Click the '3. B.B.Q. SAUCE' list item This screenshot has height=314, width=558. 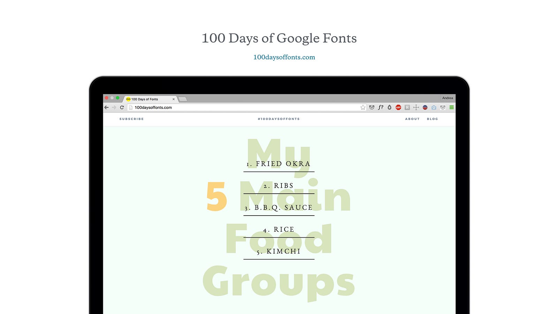279,208
